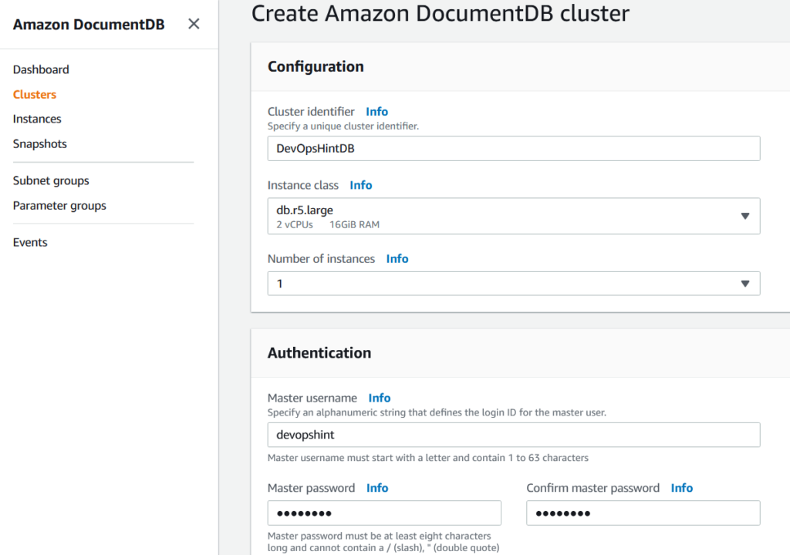Image resolution: width=790 pixels, height=555 pixels.
Task: Click the Create Amazon DocumentDB cluster heading
Action: [441, 13]
